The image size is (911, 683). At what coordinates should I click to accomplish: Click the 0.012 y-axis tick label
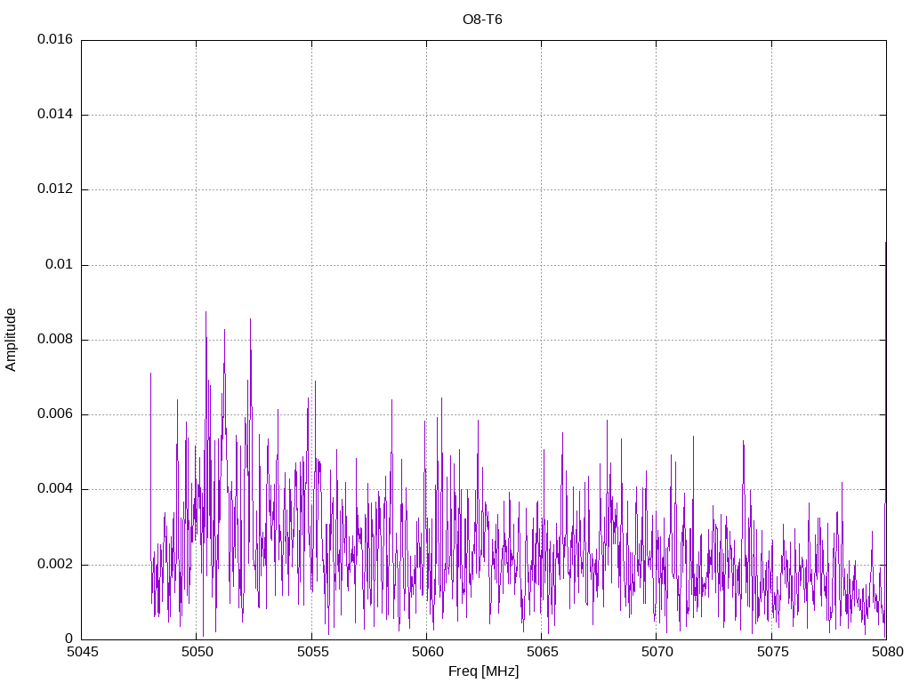(x=55, y=189)
